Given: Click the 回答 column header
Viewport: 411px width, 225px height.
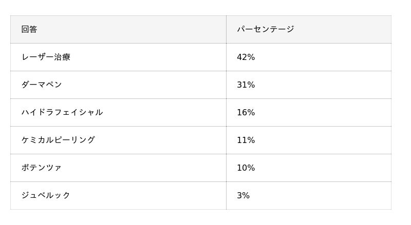Looking at the screenshot, I should tap(29, 29).
